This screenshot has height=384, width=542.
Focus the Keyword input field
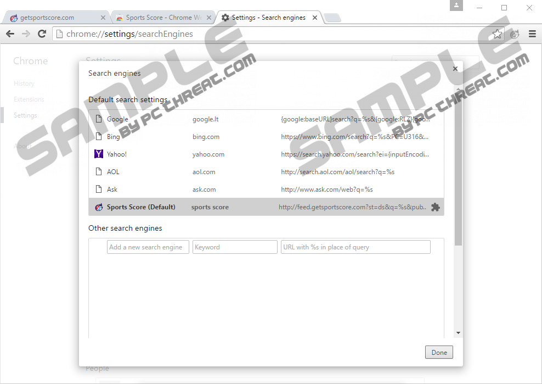235,247
